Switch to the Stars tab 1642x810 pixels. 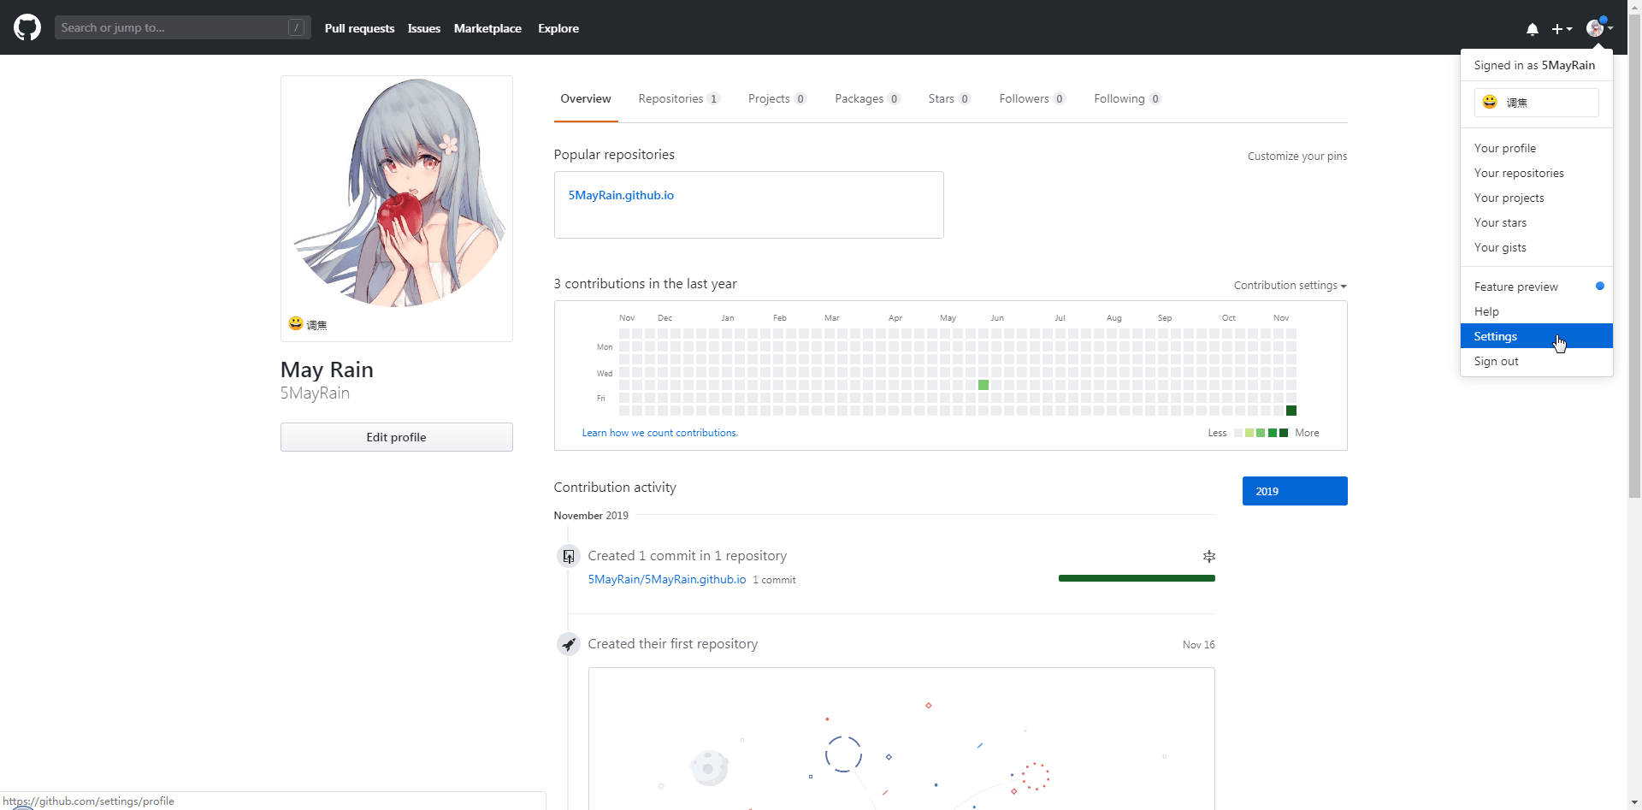pyautogui.click(x=949, y=99)
